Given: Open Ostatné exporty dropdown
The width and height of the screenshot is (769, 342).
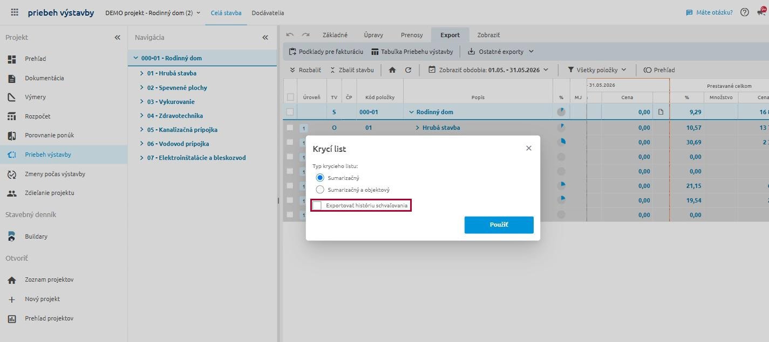Looking at the screenshot, I should click(501, 52).
